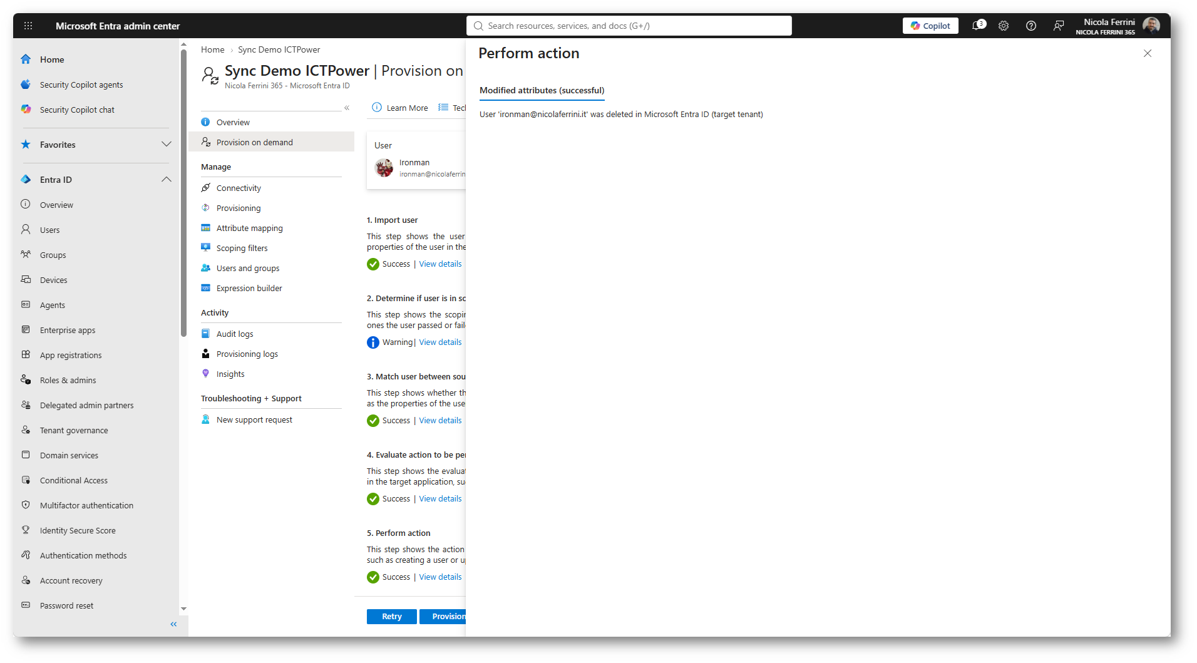Open the notifications bell icon
This screenshot has width=1197, height=663.
pos(978,26)
